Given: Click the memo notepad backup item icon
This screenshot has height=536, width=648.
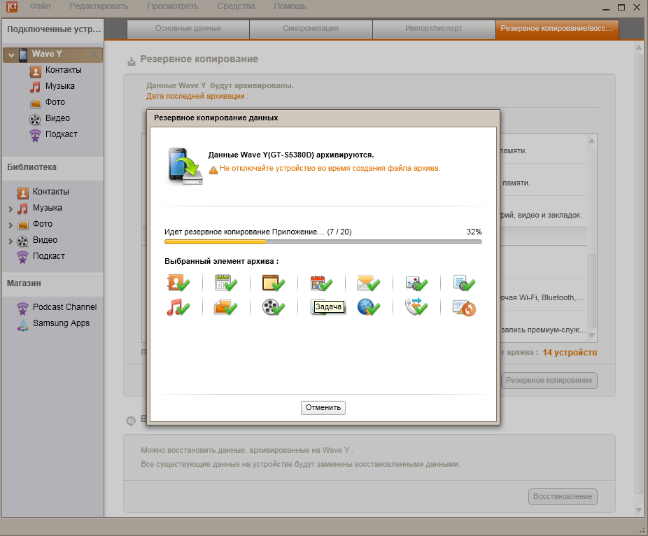Looking at the screenshot, I should click(x=274, y=283).
